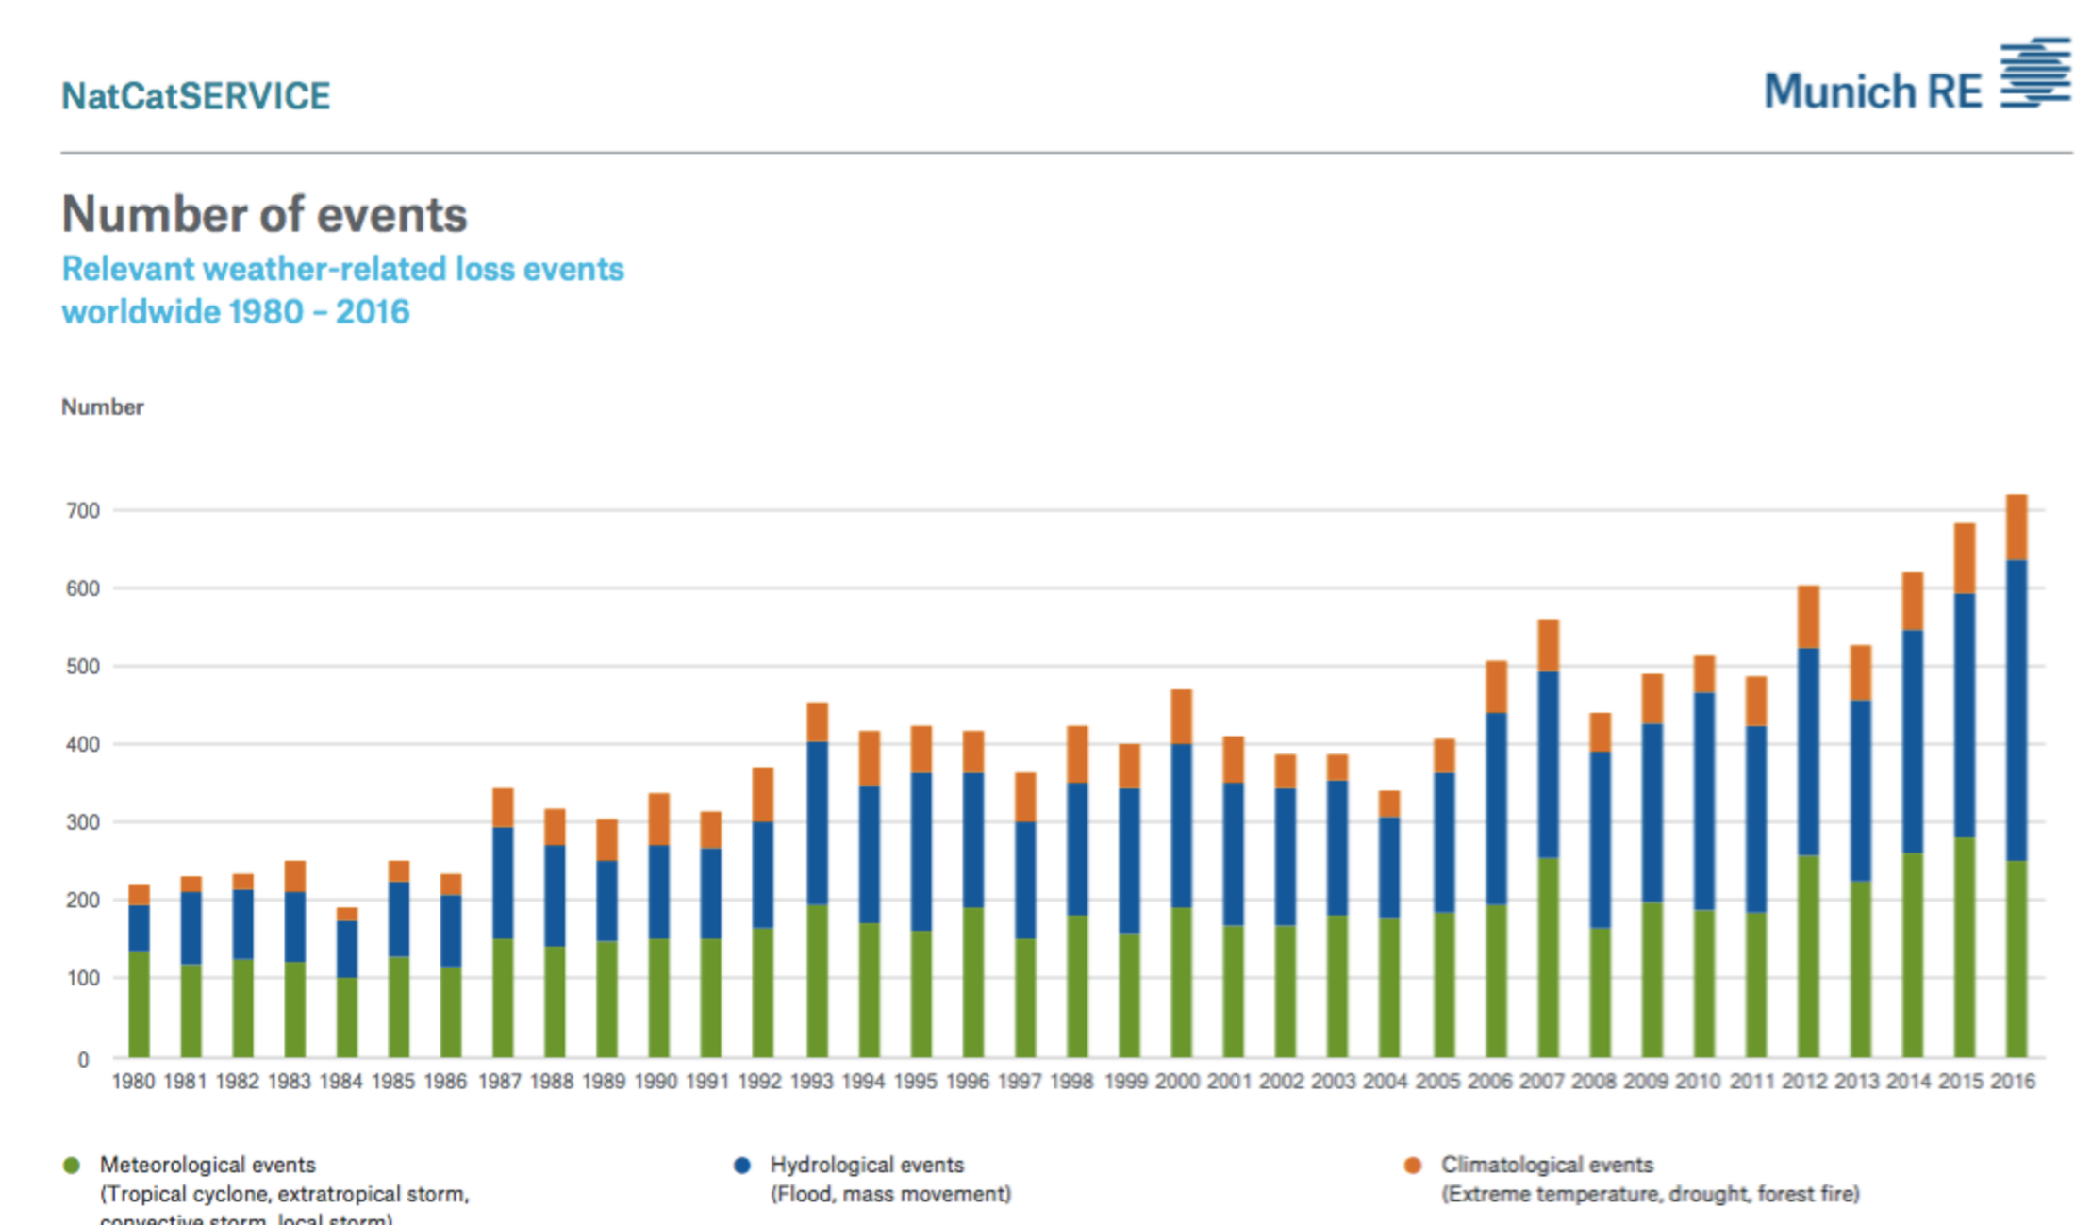Click the 2015 bar's green segment
Image resolution: width=2075 pixels, height=1225 pixels.
point(1964,946)
